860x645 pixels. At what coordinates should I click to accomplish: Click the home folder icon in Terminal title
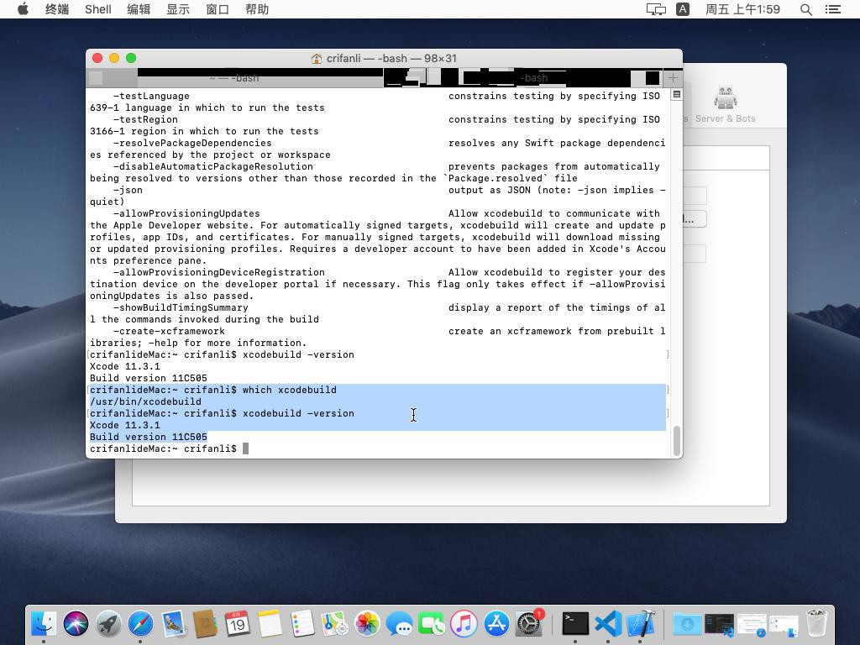click(x=317, y=59)
